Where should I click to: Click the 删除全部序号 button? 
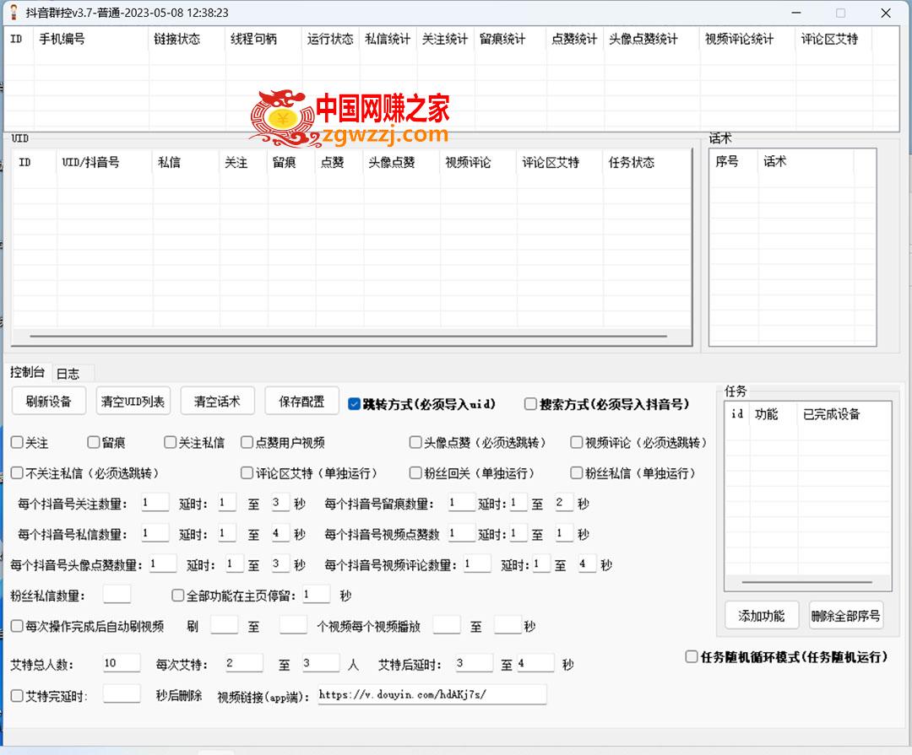click(845, 616)
